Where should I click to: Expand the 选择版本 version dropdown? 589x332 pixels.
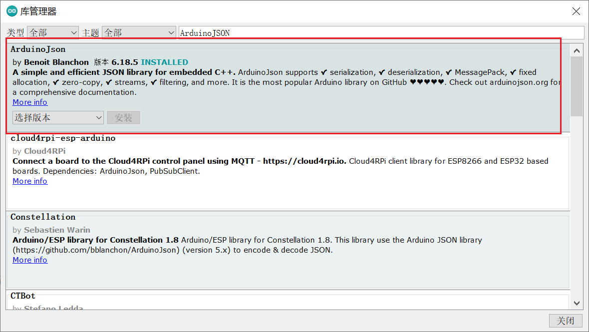click(58, 118)
